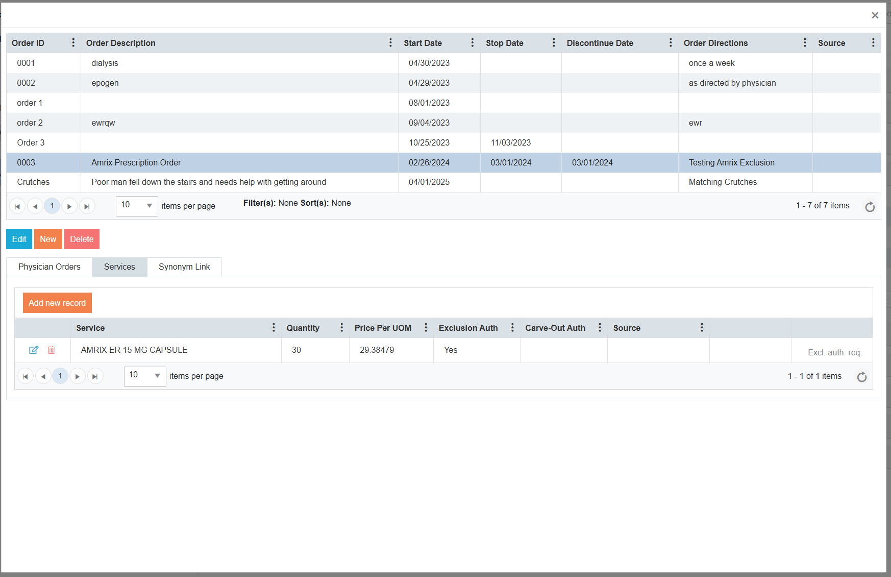Click the blue Edit button
The height and width of the screenshot is (577, 891).
pyautogui.click(x=19, y=239)
